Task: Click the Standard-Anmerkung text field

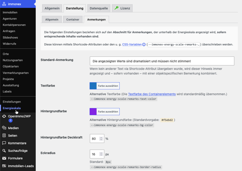Action: pyautogui.click(x=162, y=61)
